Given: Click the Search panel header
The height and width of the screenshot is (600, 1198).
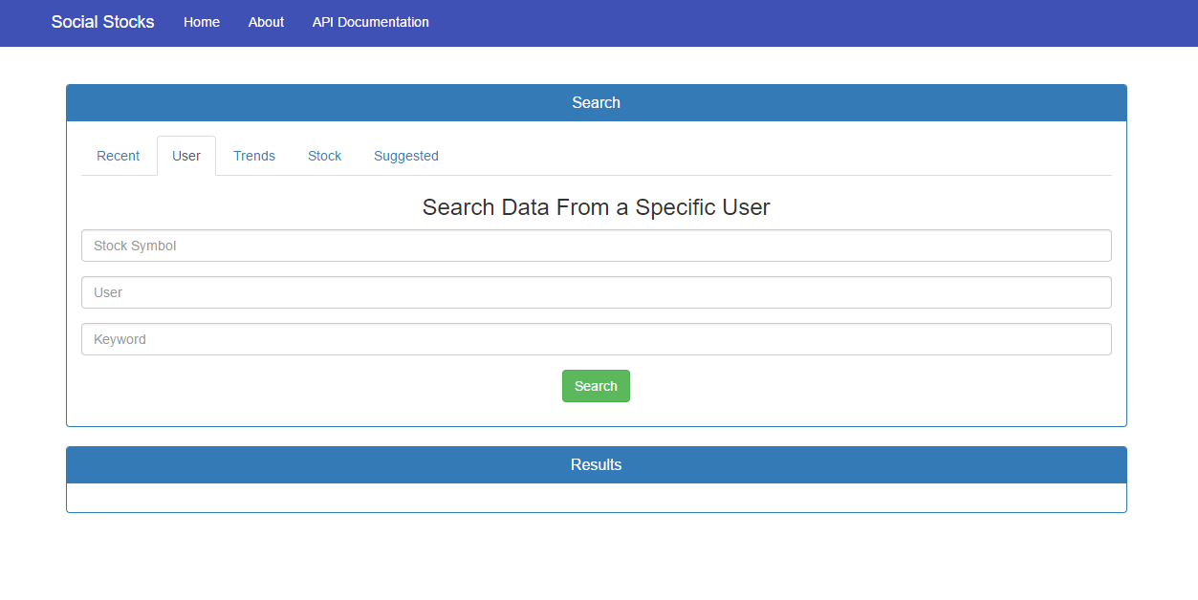Looking at the screenshot, I should pyautogui.click(x=596, y=102).
